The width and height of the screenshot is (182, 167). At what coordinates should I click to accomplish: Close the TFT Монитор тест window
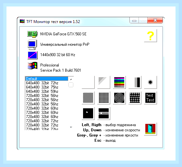tap(155, 20)
